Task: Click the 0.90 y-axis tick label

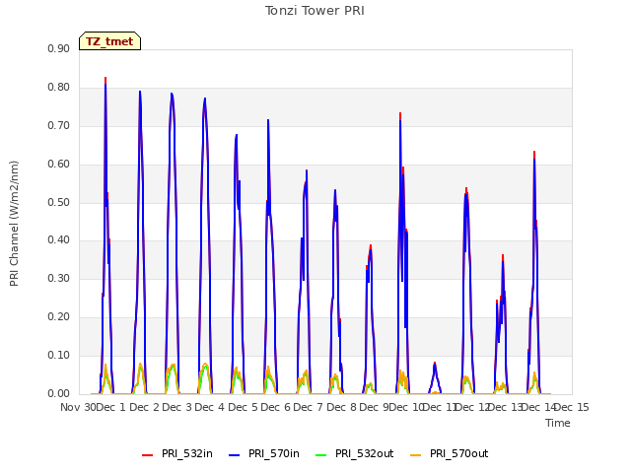Action: (x=59, y=48)
